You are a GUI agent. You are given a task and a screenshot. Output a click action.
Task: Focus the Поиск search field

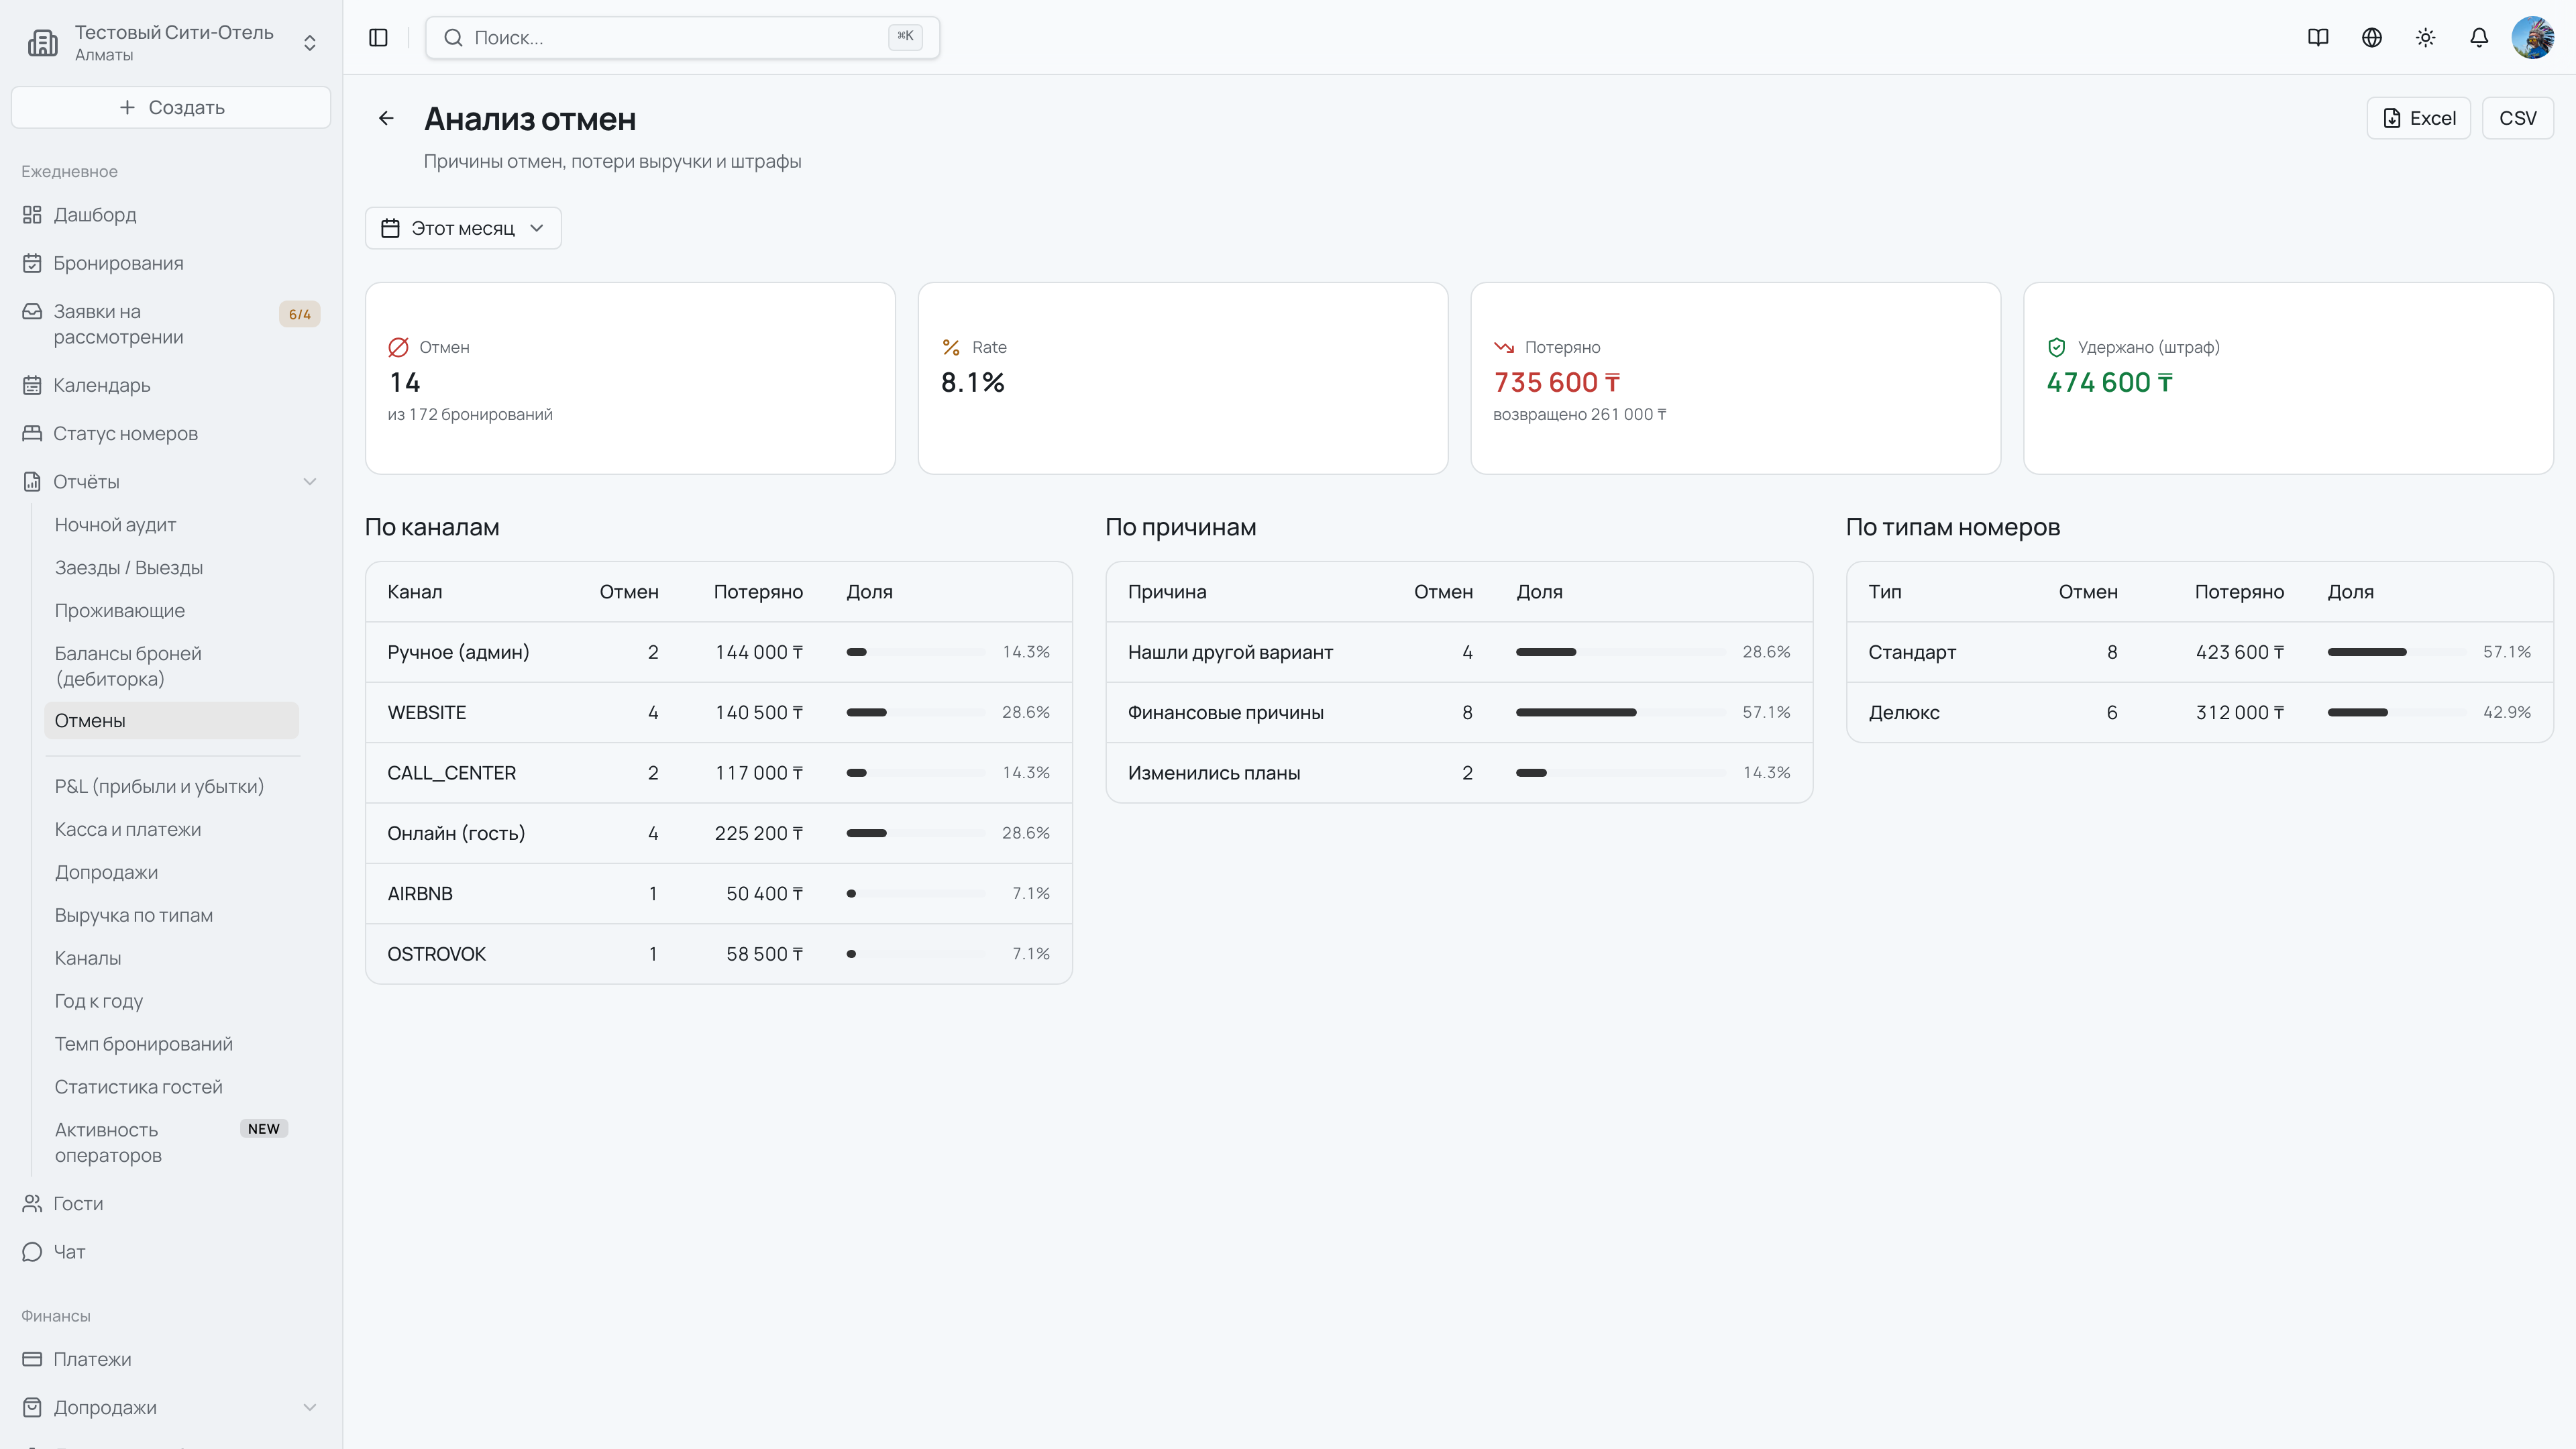pyautogui.click(x=682, y=37)
